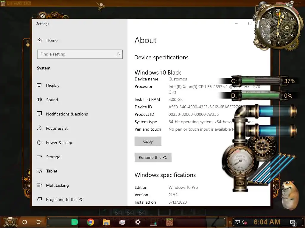
Task: Open the Home page in Settings
Action: click(47, 40)
